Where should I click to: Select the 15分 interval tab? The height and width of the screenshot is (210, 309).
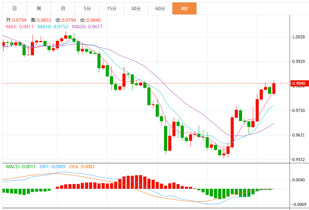112,9
